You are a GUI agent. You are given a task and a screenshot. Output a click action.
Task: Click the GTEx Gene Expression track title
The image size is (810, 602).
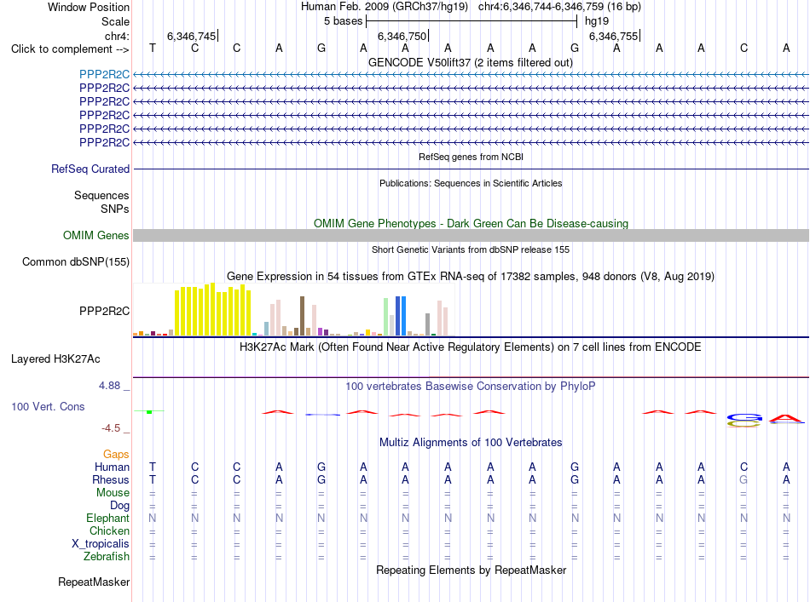click(x=471, y=276)
